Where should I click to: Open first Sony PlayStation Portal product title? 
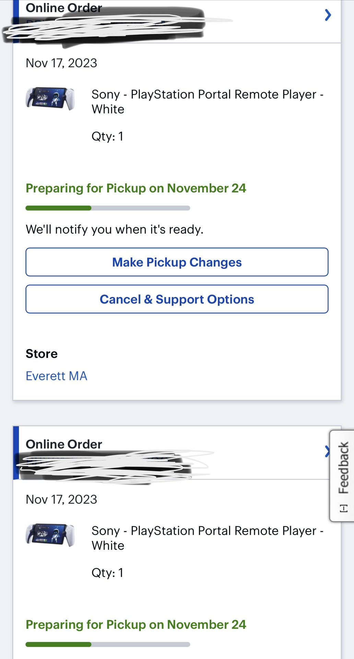click(207, 102)
